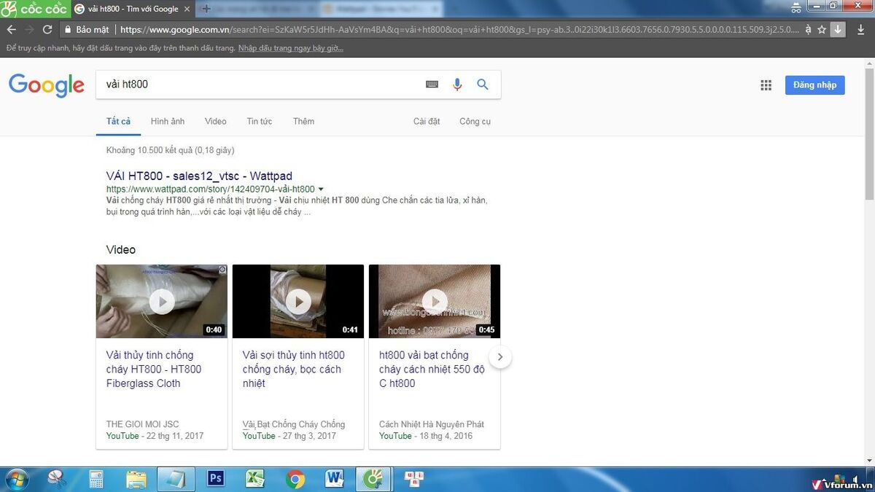Open the Cài đặt menu

tap(427, 122)
